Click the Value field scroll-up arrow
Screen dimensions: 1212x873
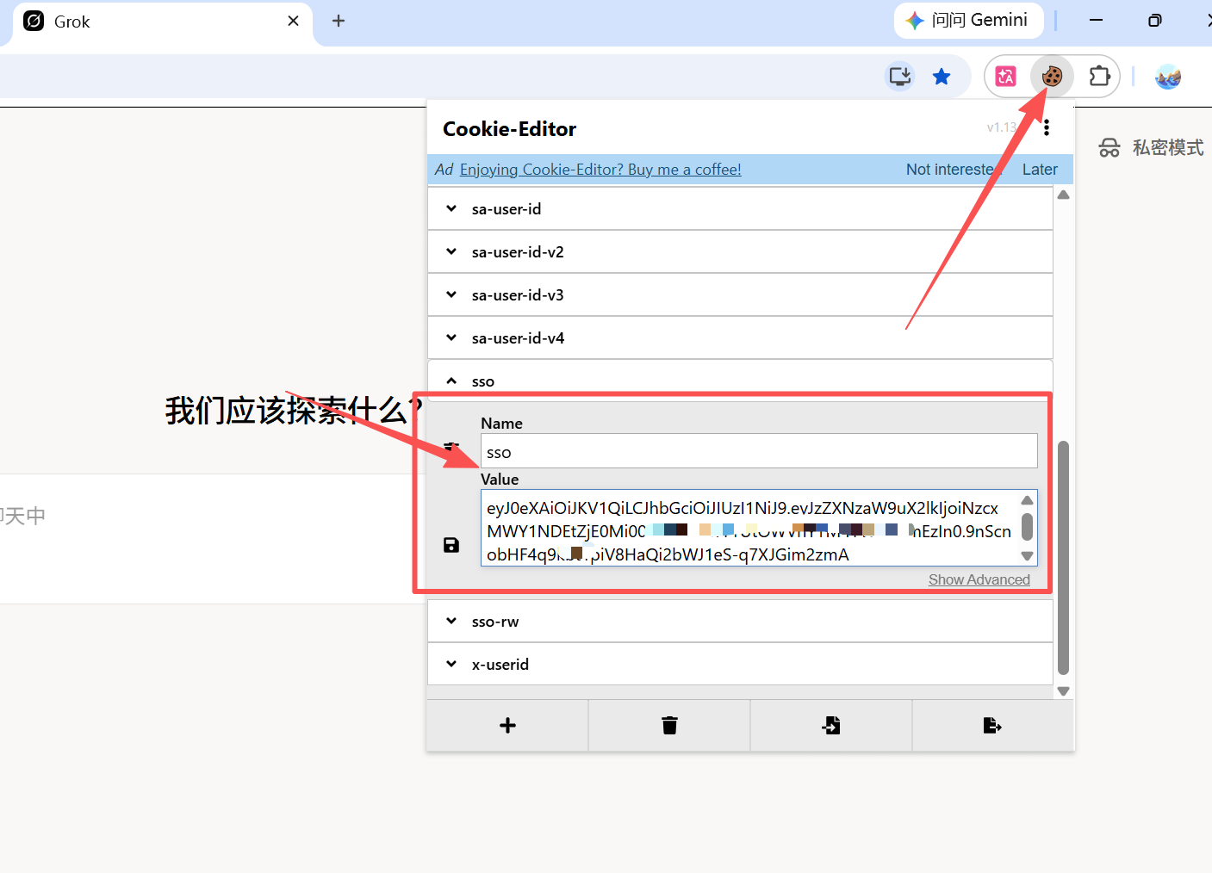tap(1027, 500)
